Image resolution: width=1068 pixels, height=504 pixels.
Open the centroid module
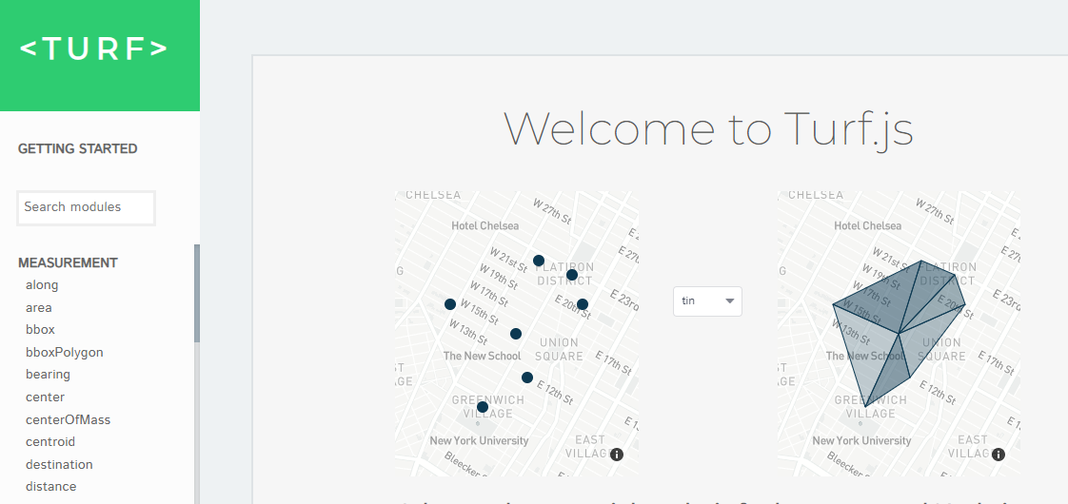[50, 442]
